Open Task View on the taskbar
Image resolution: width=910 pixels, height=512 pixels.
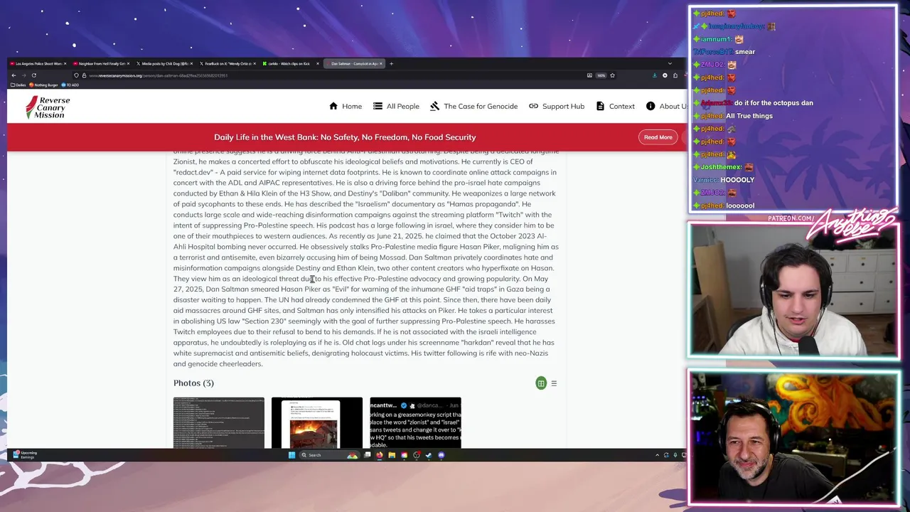pyautogui.click(x=367, y=455)
